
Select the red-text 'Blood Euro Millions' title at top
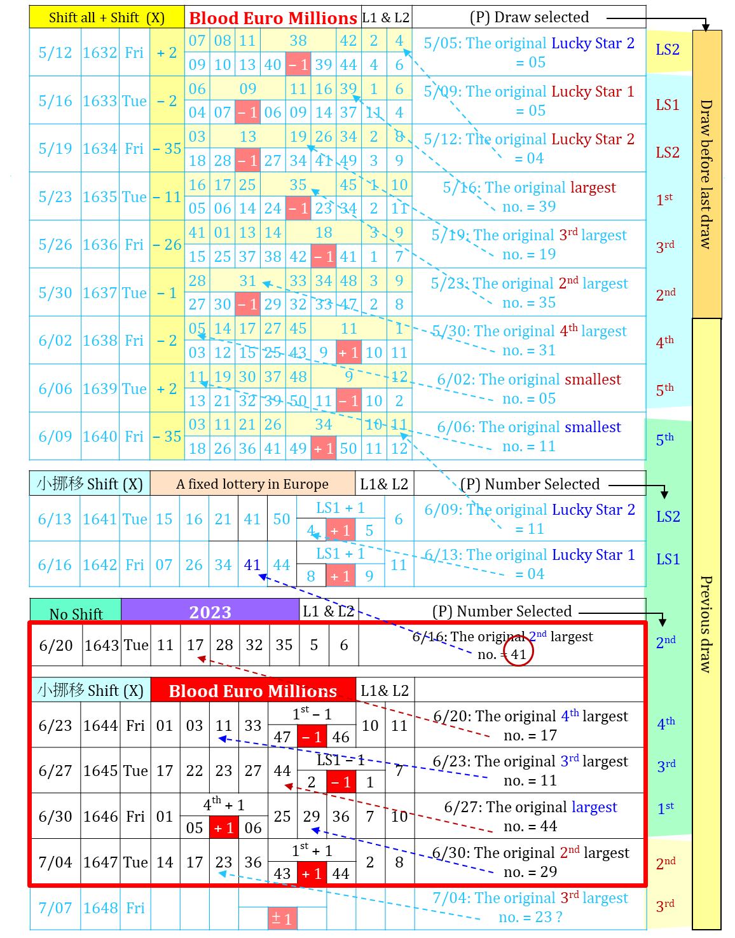pyautogui.click(x=273, y=18)
